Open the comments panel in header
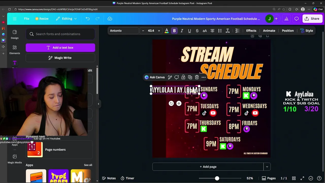The width and height of the screenshot is (325, 183). coord(297,19)
